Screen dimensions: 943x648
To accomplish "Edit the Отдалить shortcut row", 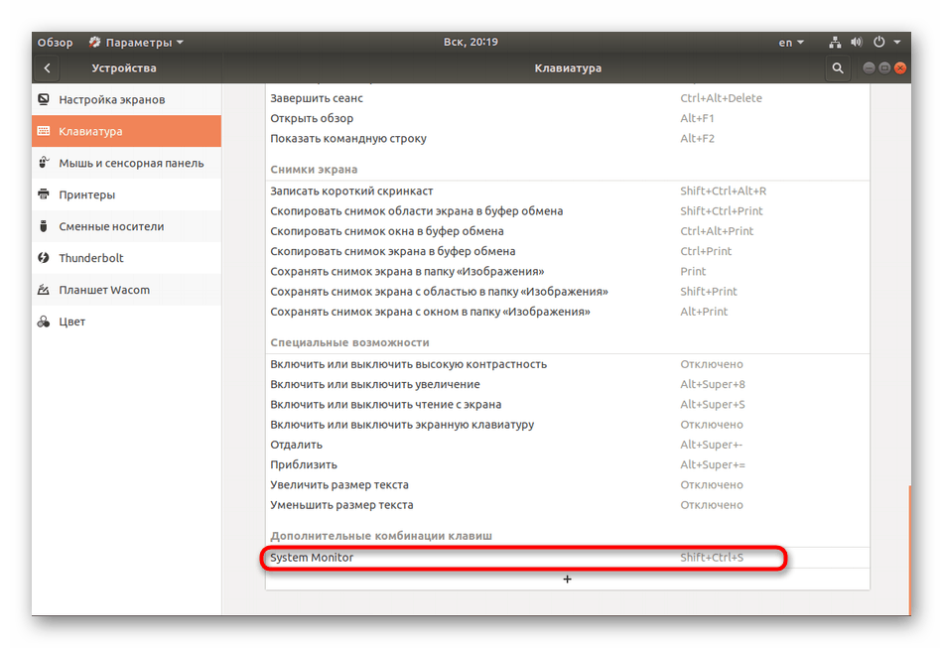I will (x=567, y=445).
